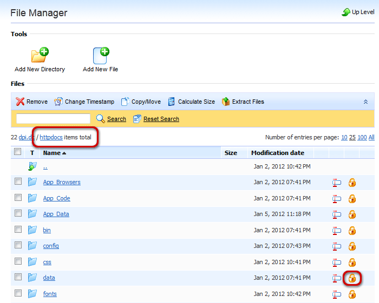The width and height of the screenshot is (379, 303).
Task: Check the App_Data row checkbox
Action: tap(18, 213)
